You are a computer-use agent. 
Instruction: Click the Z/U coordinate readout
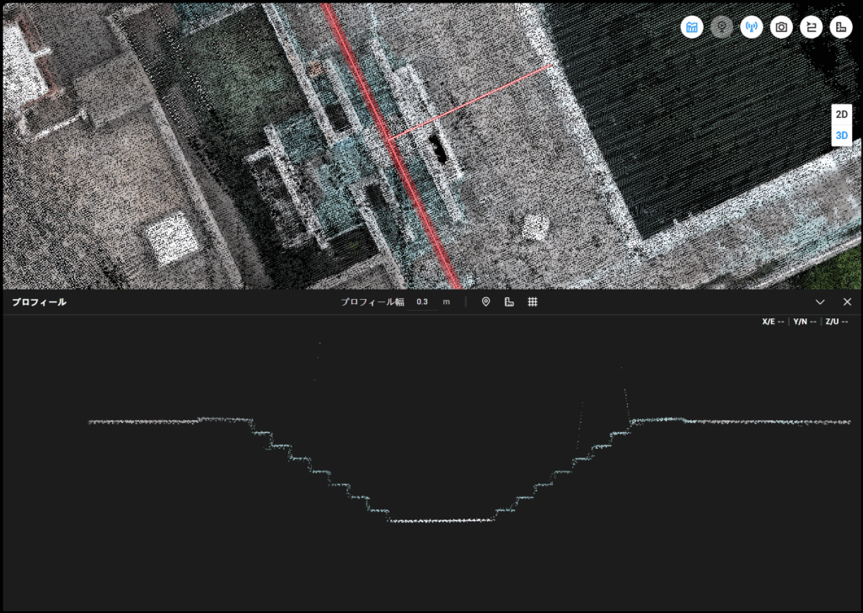coord(837,322)
